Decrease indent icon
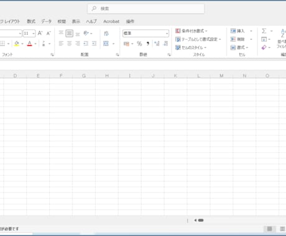The image size is (286, 236). 86,43
